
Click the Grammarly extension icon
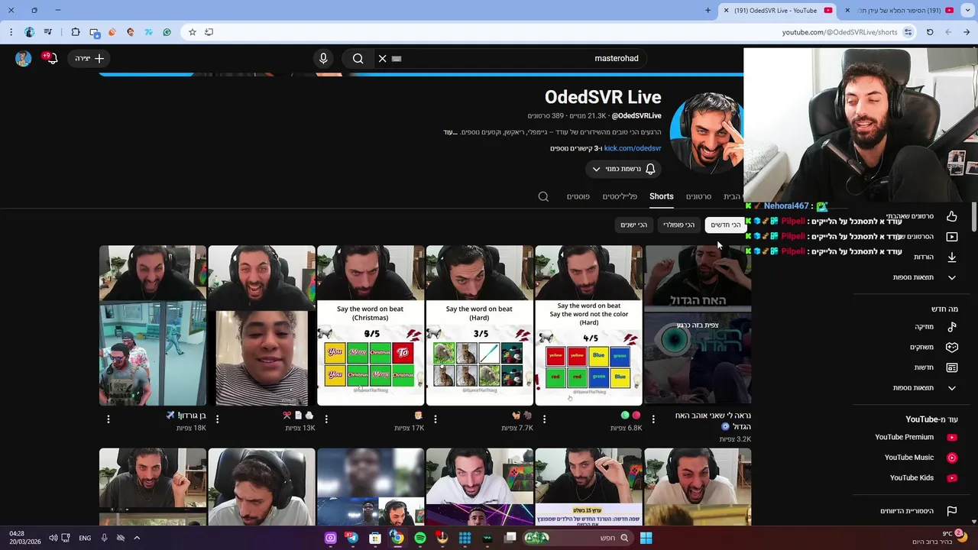(x=167, y=32)
